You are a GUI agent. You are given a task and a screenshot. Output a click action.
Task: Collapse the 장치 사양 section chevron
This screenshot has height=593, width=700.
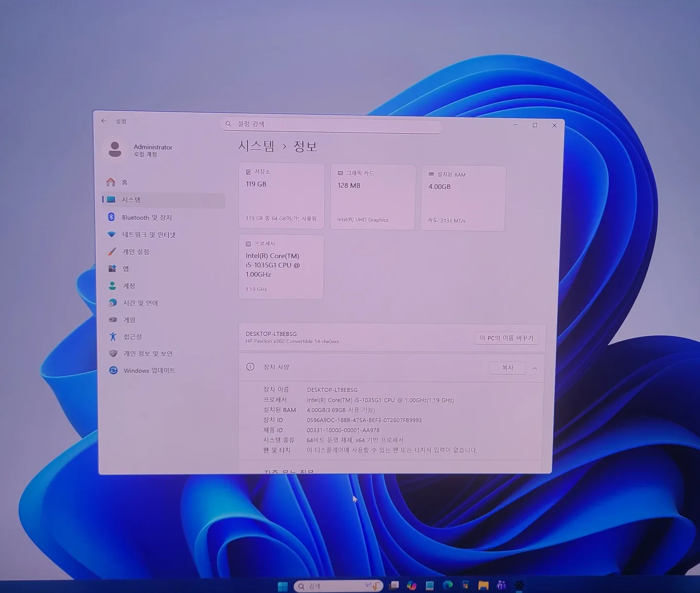tap(535, 368)
